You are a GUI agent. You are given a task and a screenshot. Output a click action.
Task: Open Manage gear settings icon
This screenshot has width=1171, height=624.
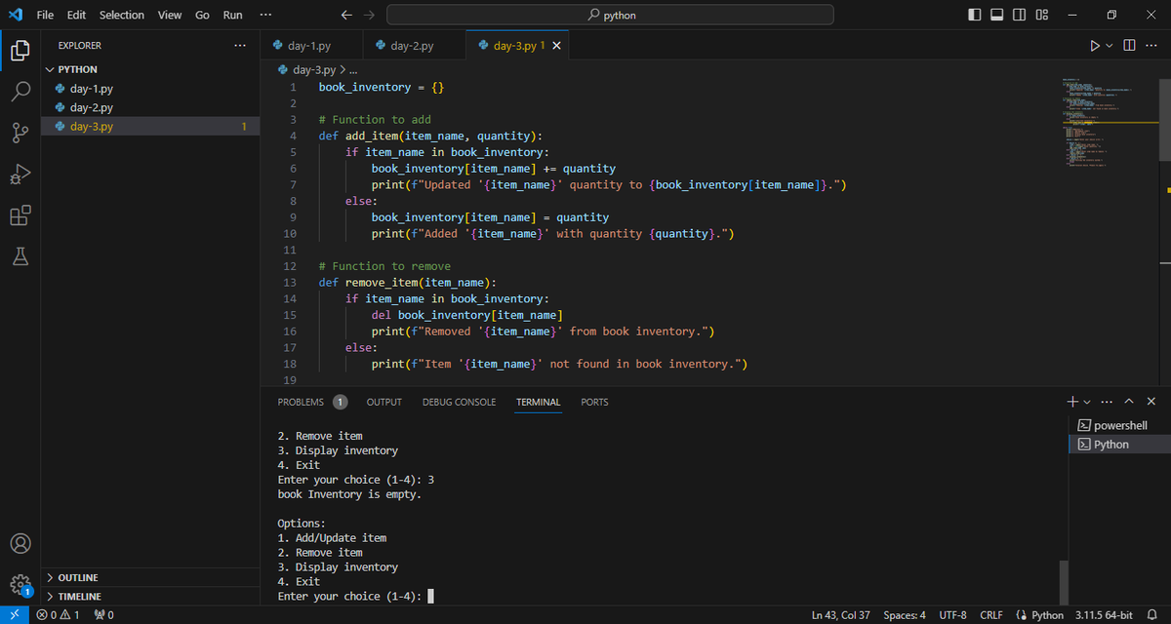click(20, 585)
